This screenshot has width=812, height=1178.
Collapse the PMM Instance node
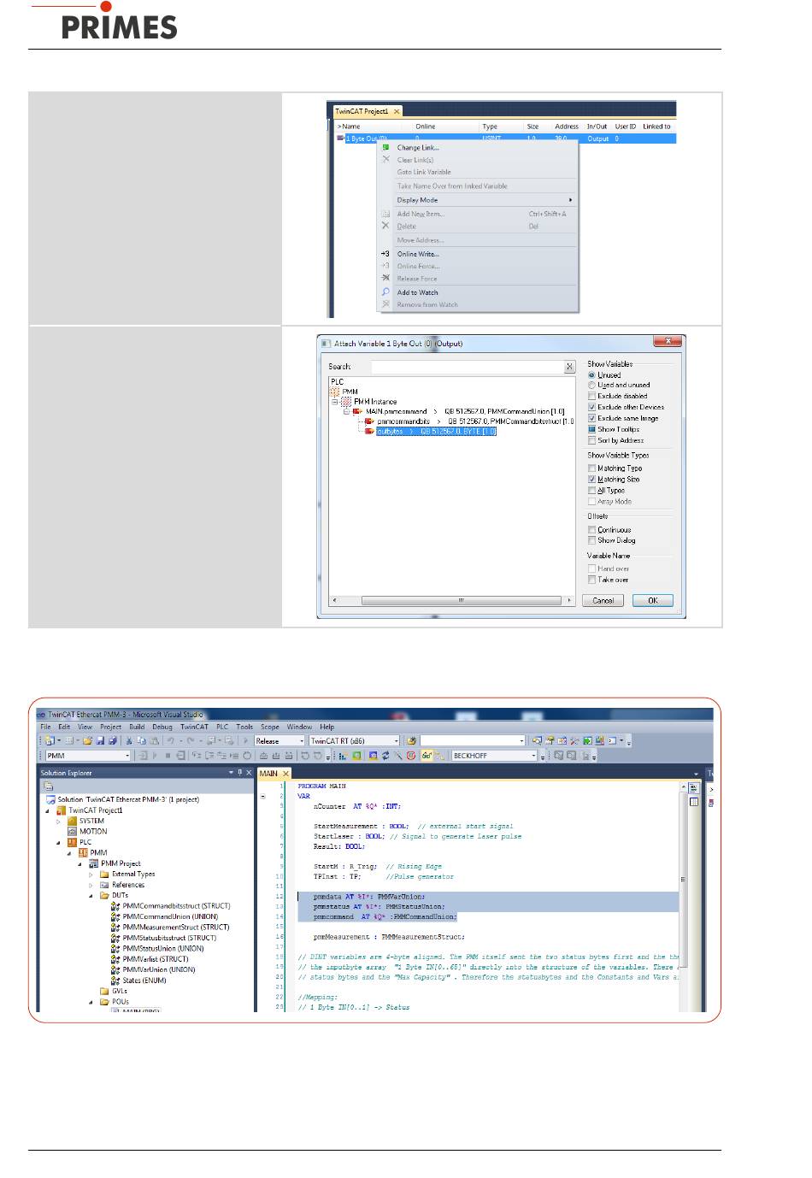point(336,402)
